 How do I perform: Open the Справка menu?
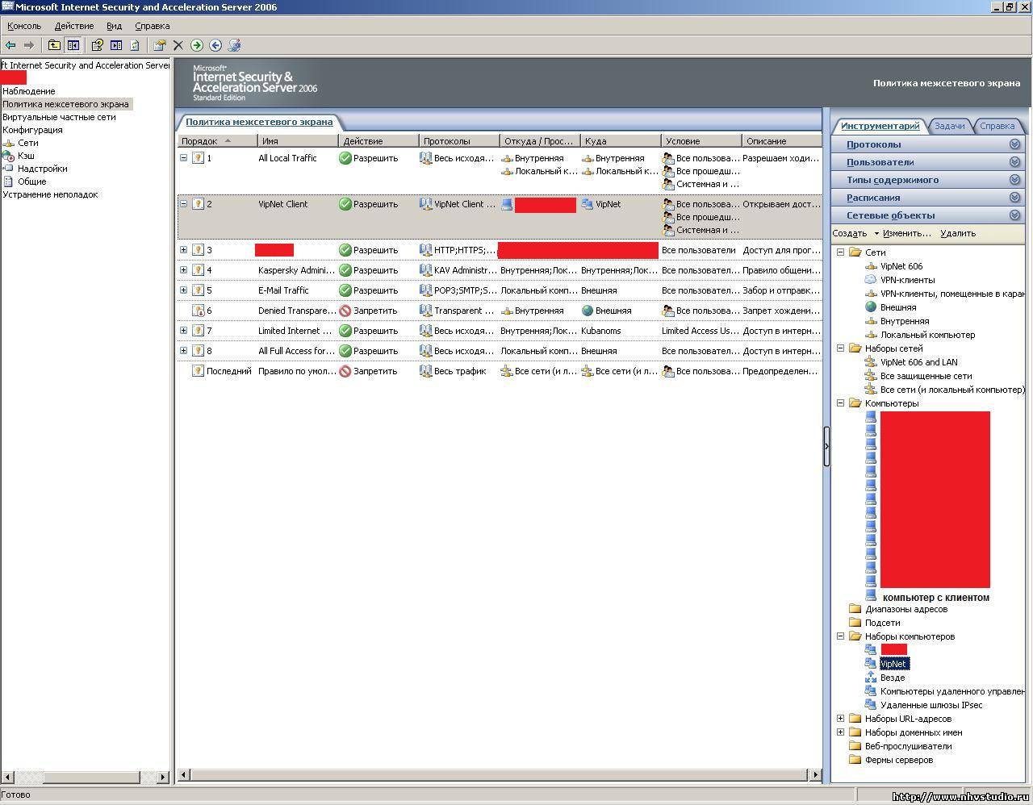click(152, 26)
